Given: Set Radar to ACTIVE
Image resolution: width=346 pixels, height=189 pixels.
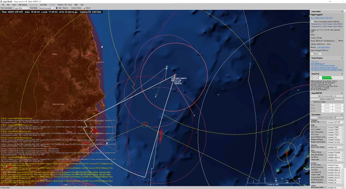Looking at the screenshot, I should click(327, 105).
